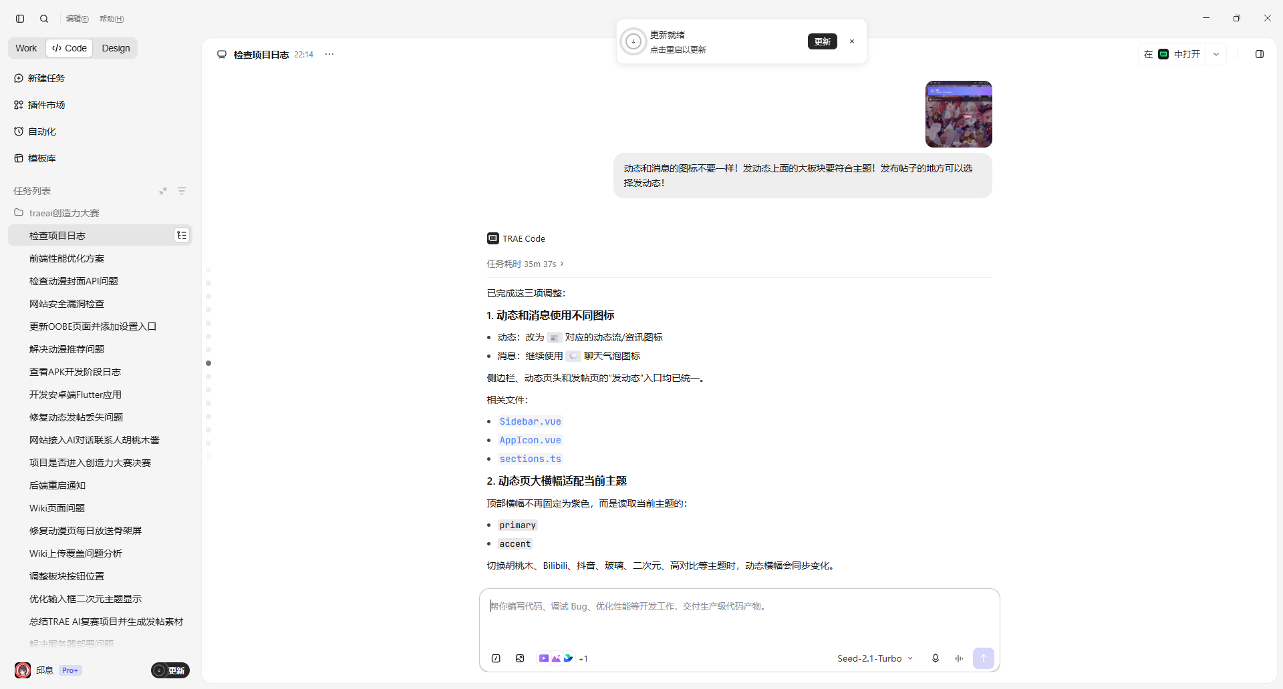Open the AppIcon.vue file link
Screen dimensions: 1283x689
pos(530,440)
